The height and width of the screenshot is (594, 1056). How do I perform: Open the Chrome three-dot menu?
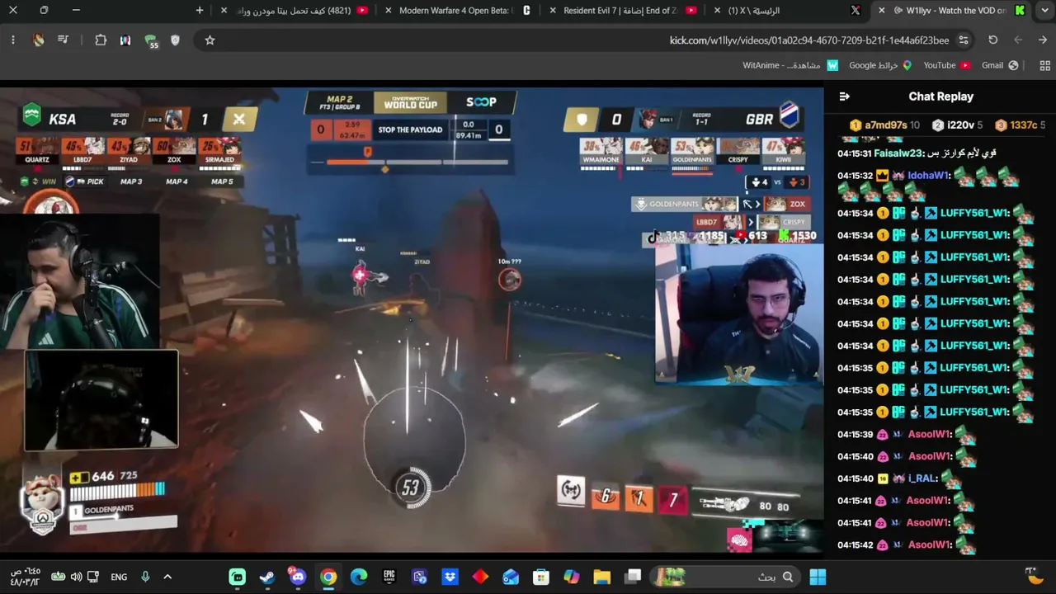[13, 40]
